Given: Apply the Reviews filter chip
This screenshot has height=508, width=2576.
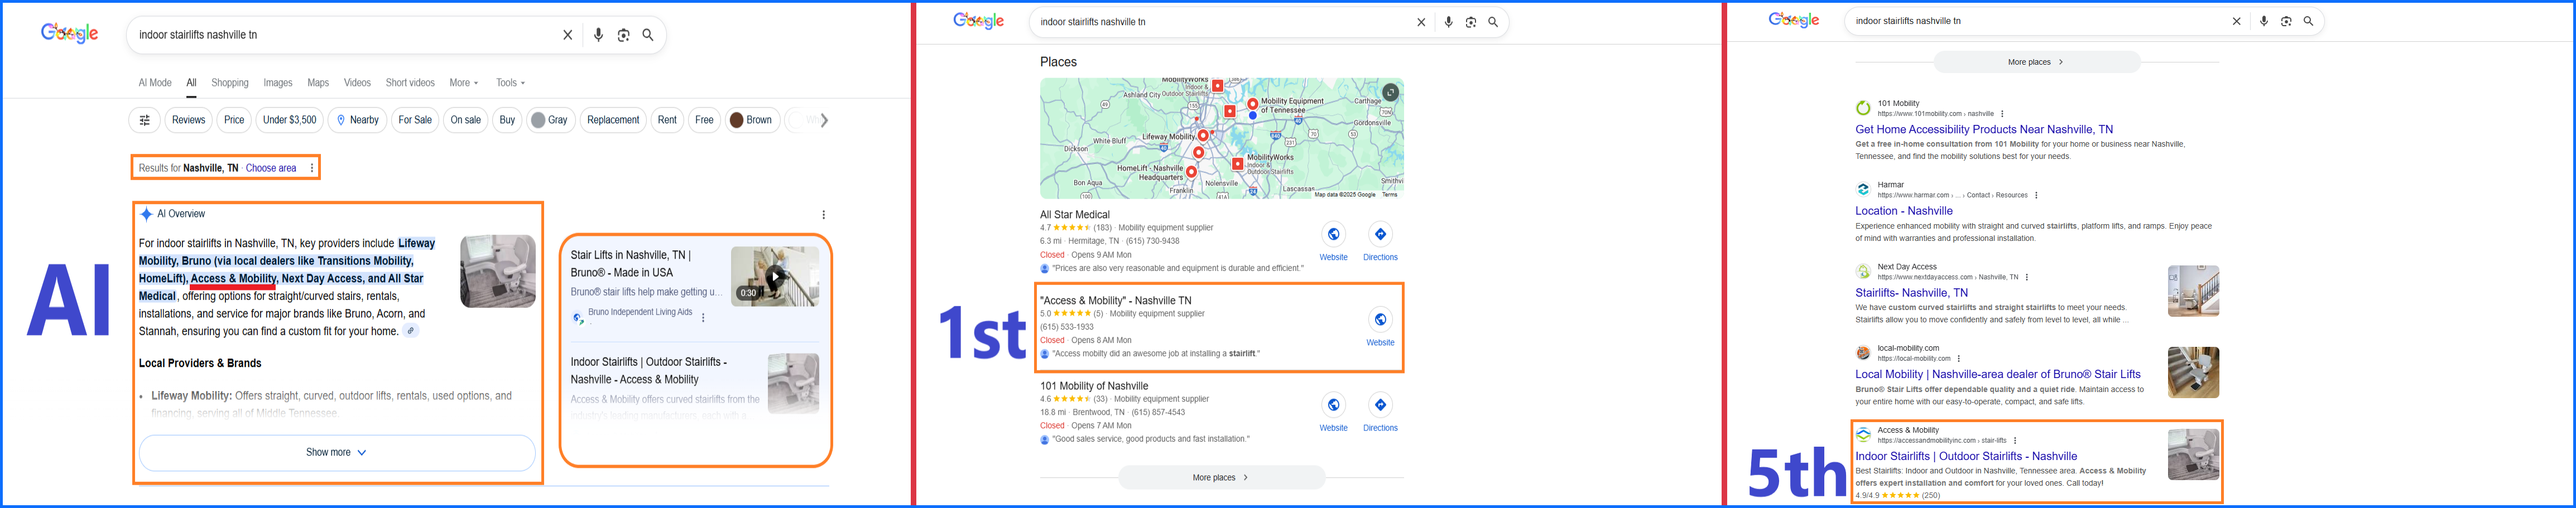Looking at the screenshot, I should tap(188, 120).
